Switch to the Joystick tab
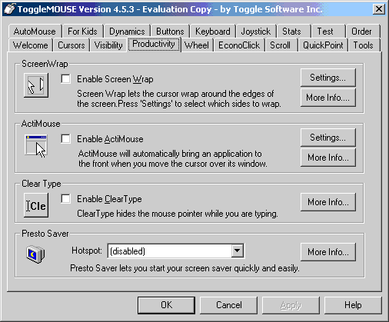 pos(256,32)
